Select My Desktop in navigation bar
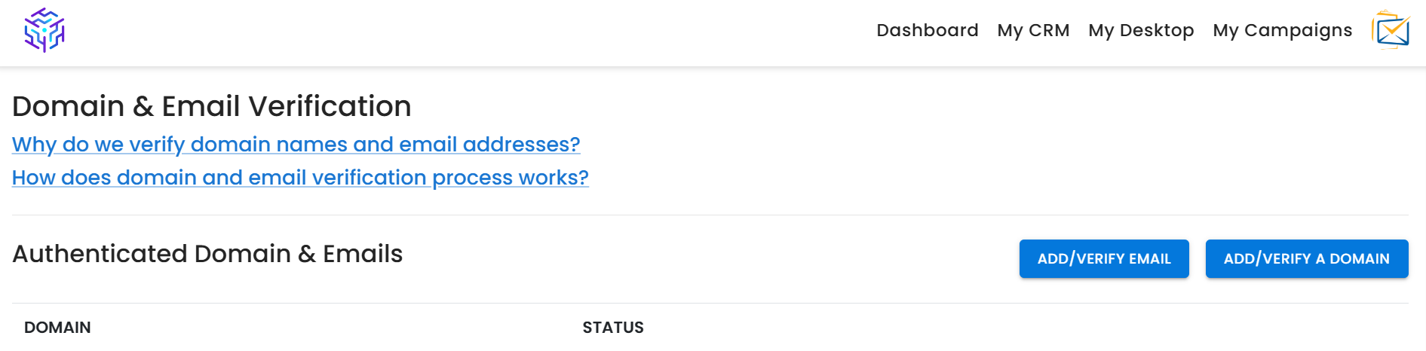Image resolution: width=1426 pixels, height=351 pixels. click(1141, 30)
